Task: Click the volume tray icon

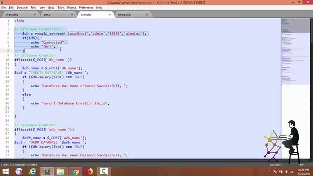Action: pyautogui.click(x=286, y=172)
